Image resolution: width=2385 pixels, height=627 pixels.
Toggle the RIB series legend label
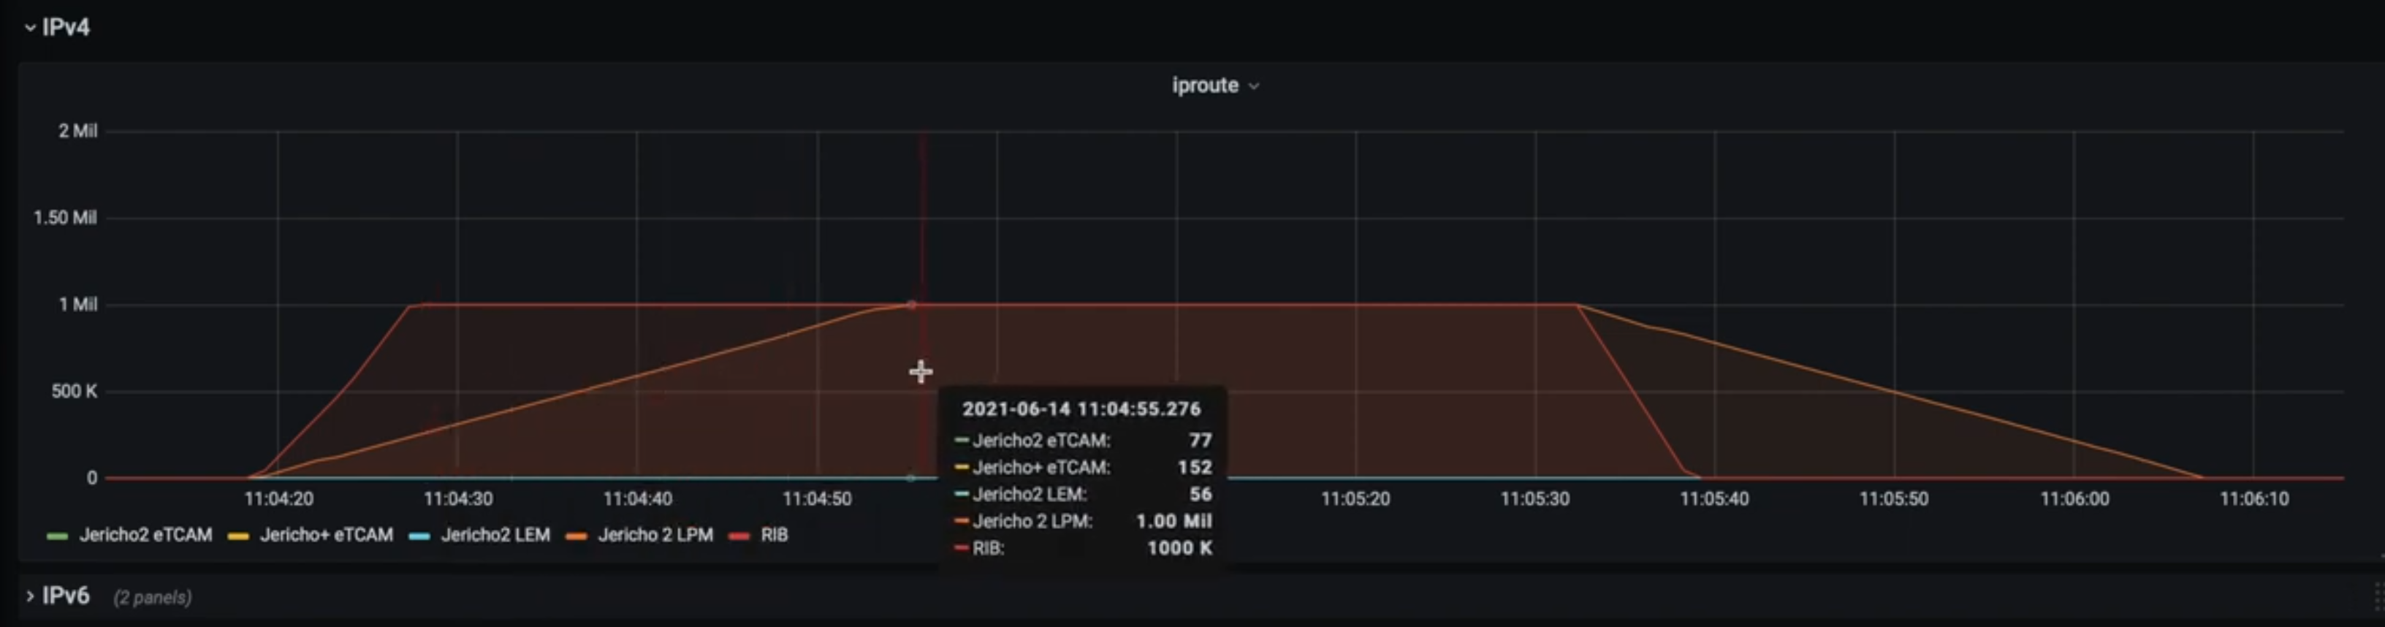point(774,536)
